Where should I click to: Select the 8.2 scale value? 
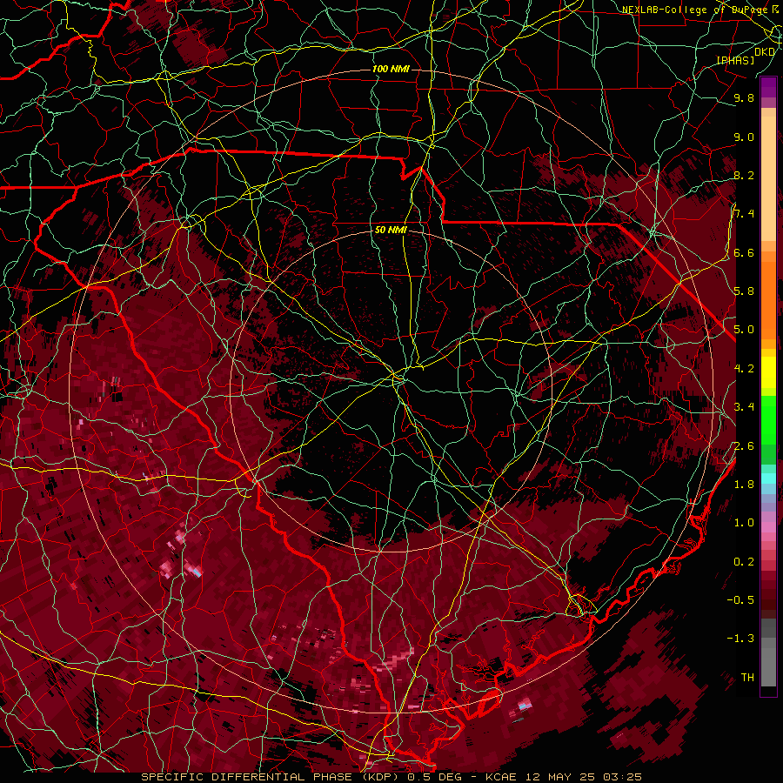click(x=744, y=175)
